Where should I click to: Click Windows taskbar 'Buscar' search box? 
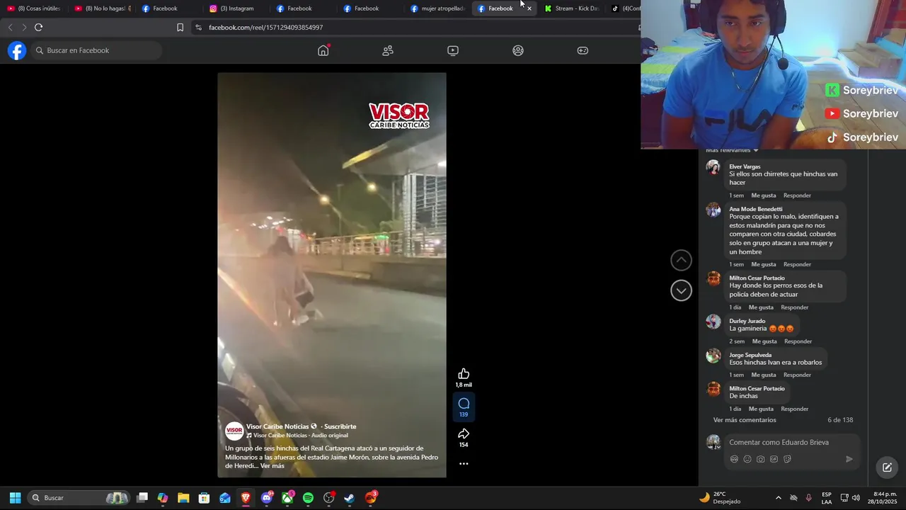[x=78, y=498]
